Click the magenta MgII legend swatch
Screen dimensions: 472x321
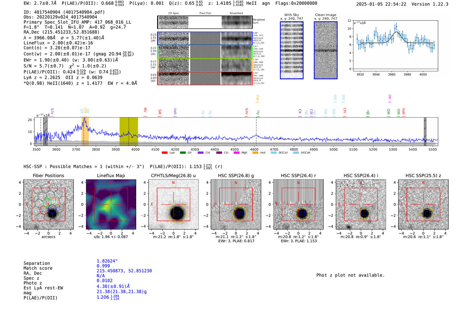237,153
